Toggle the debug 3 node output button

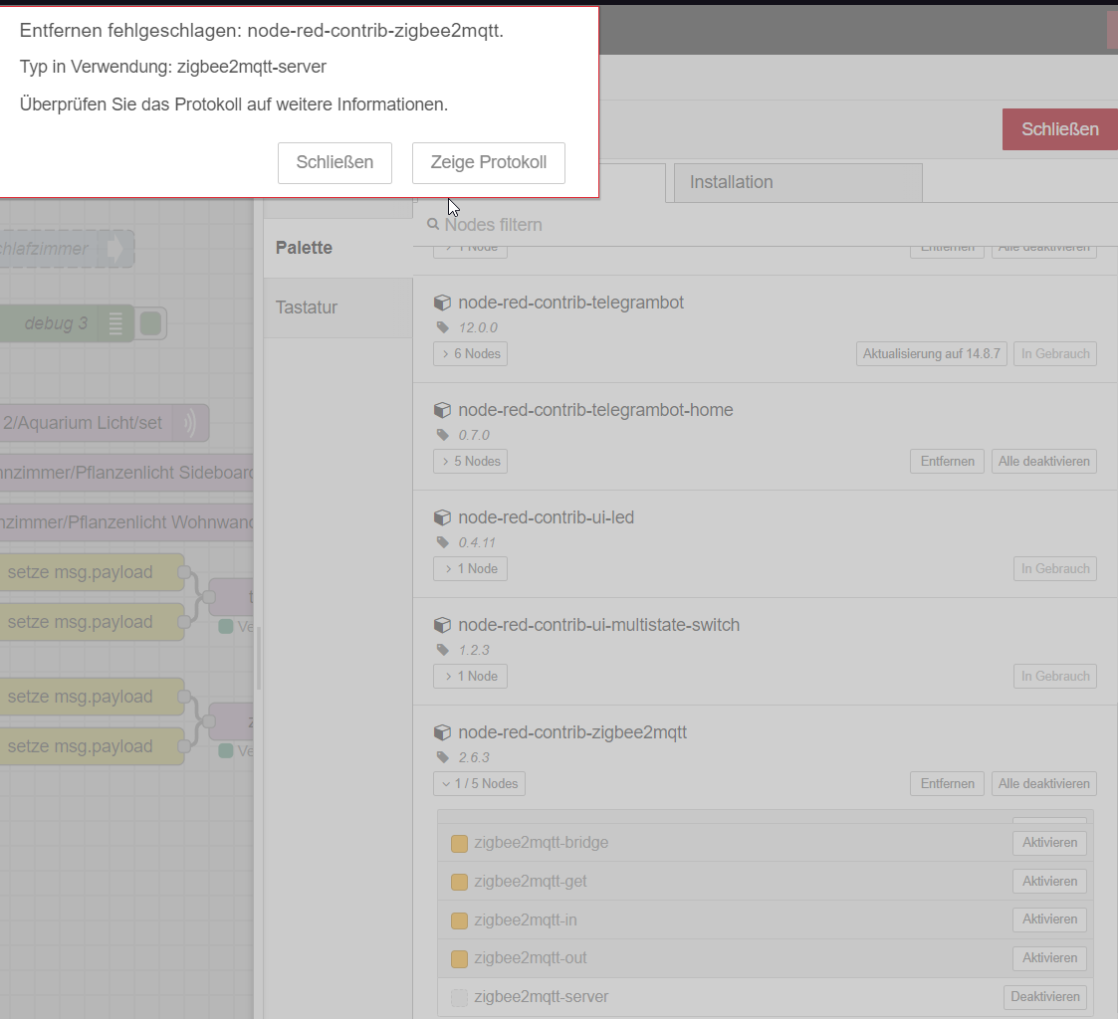150,323
